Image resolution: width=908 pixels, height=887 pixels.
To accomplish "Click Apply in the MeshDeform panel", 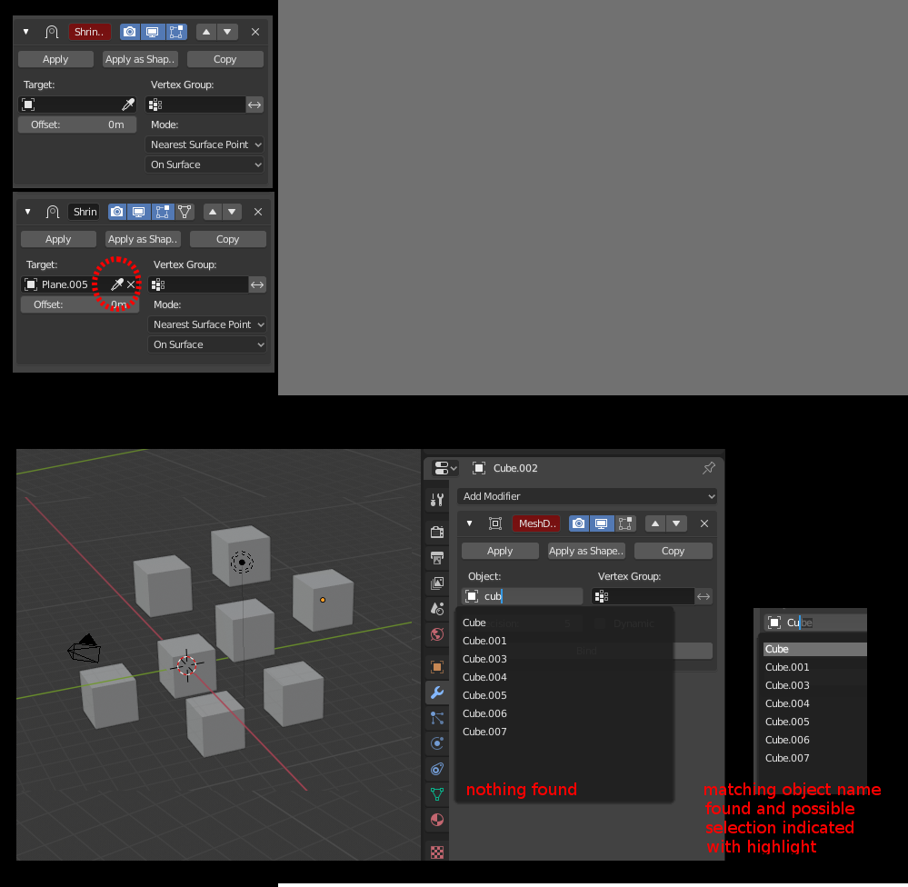I will [x=500, y=551].
